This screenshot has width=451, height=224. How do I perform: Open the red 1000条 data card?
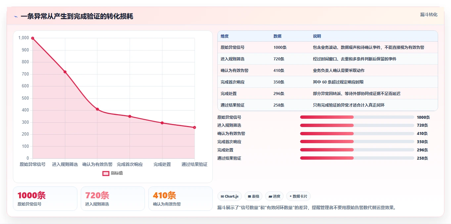[45, 199]
